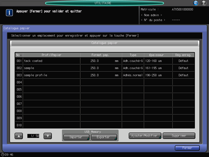
Task: Select empty slot number 006
Action: pos(105,97)
